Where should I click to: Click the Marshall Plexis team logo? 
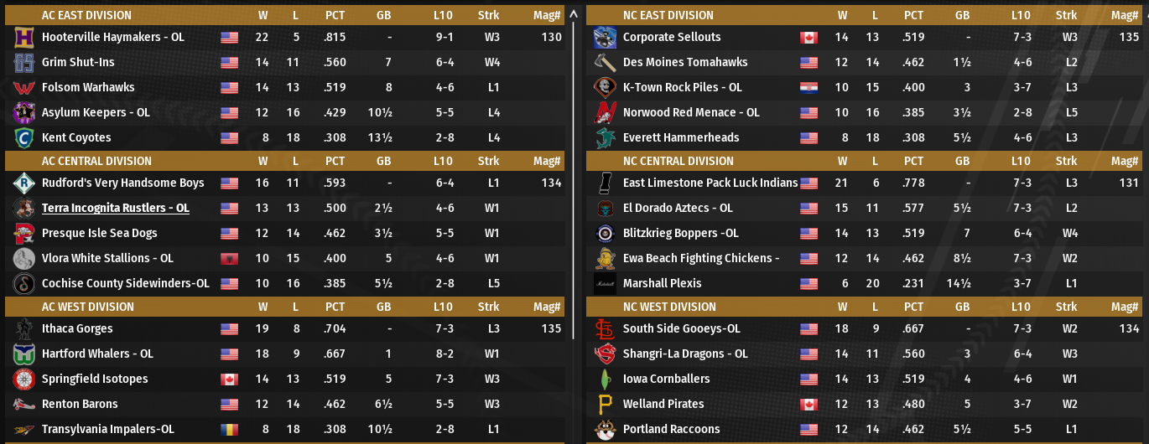(605, 284)
